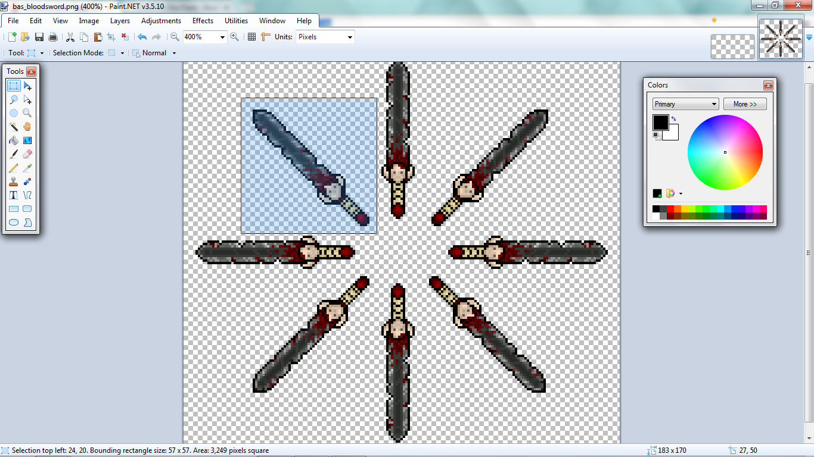
Task: Click the More >> button in Colors
Action: coord(745,104)
